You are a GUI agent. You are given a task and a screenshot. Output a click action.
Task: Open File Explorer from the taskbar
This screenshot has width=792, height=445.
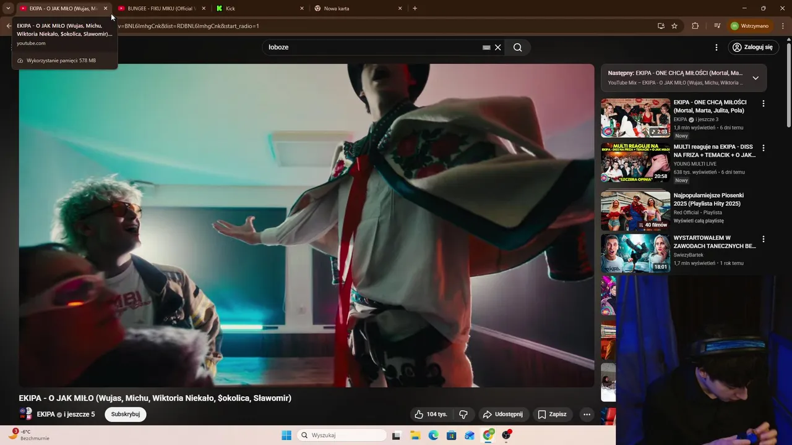(415, 435)
